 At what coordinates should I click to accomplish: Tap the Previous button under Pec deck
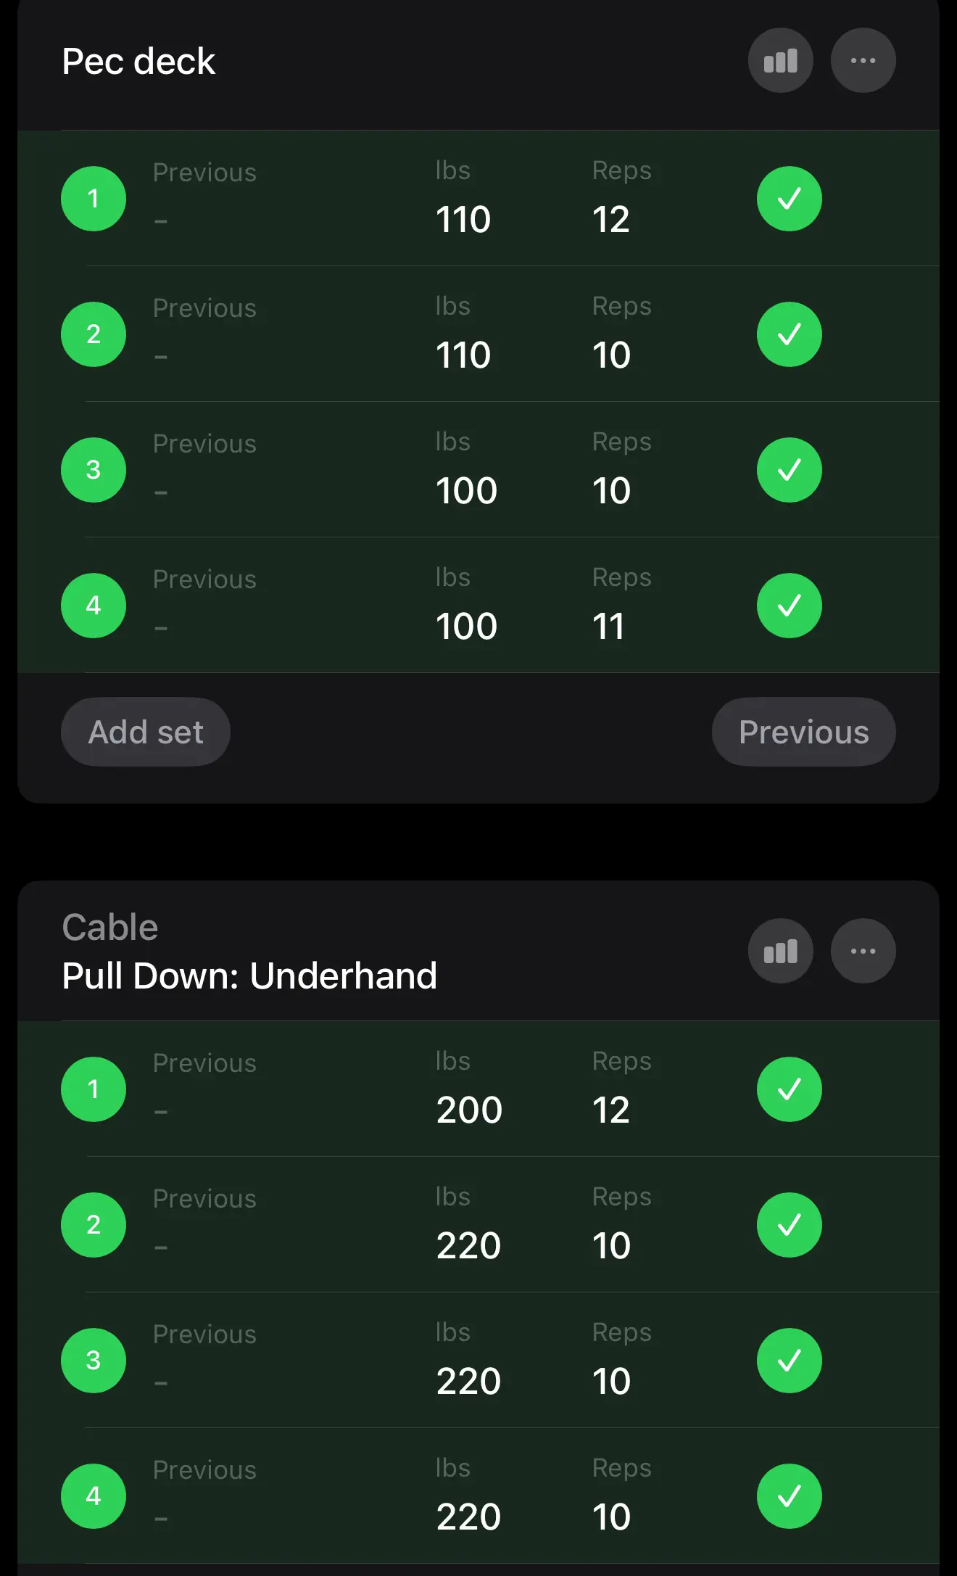(x=803, y=732)
